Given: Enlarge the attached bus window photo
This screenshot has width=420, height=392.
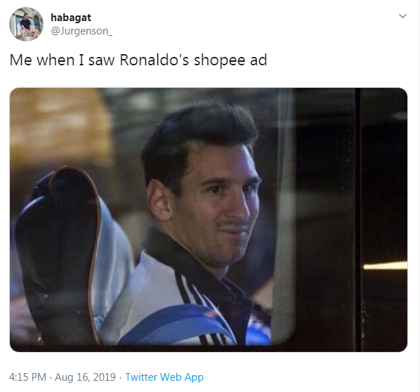Looking at the screenshot, I should point(209,220).
